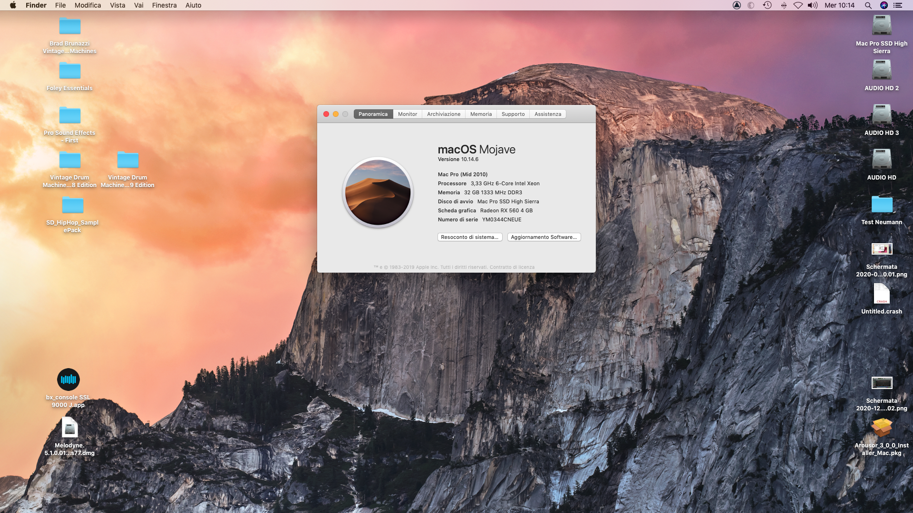Click the macOS Mojave dune logo
Viewport: 913px width, 513px height.
click(x=378, y=192)
